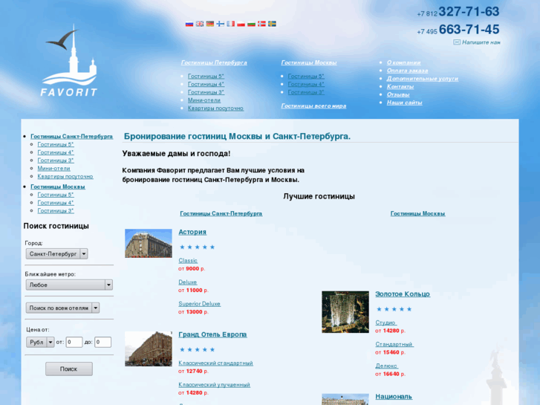This screenshot has width=540, height=405.
Task: Open Отзывы in the header menu
Action: click(398, 94)
